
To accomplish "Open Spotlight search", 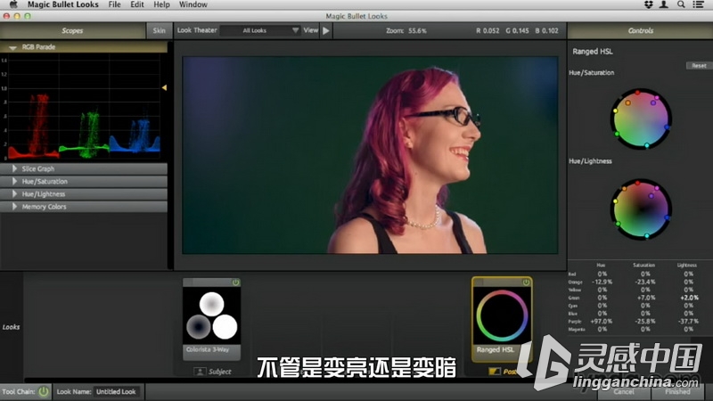I will (681, 4).
